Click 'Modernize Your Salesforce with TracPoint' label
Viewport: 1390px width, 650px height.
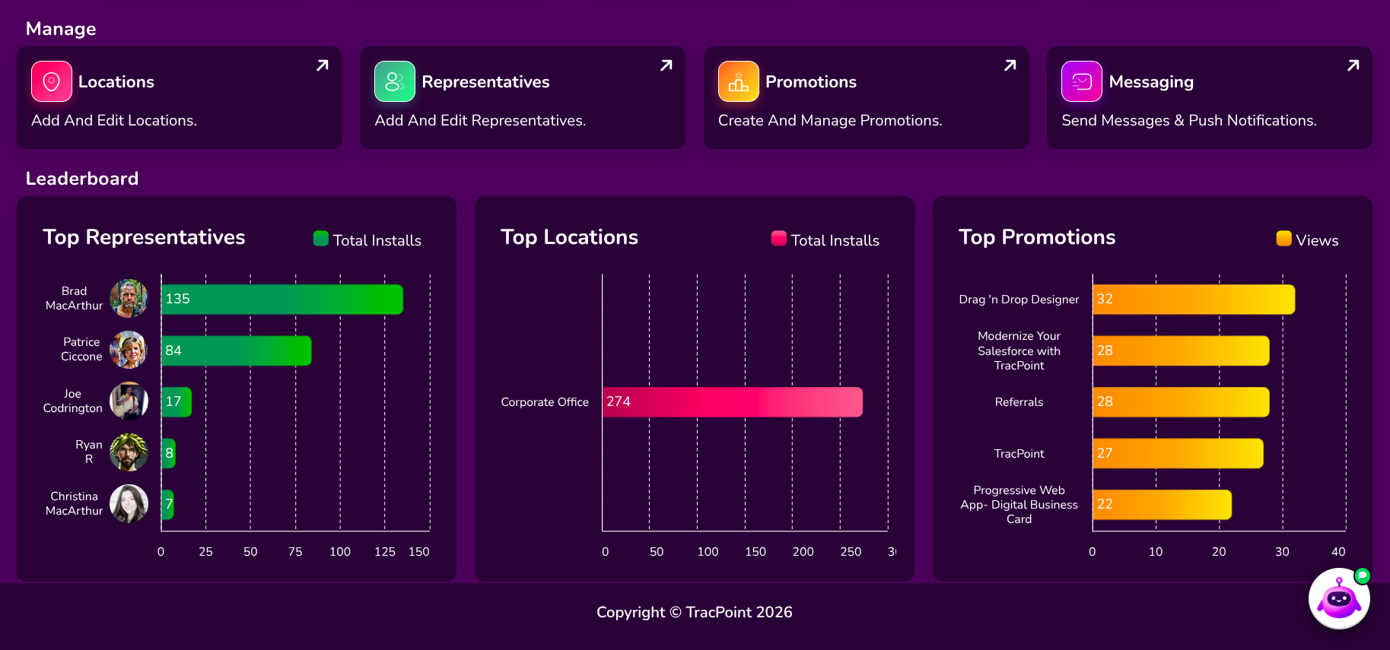pyautogui.click(x=1019, y=350)
